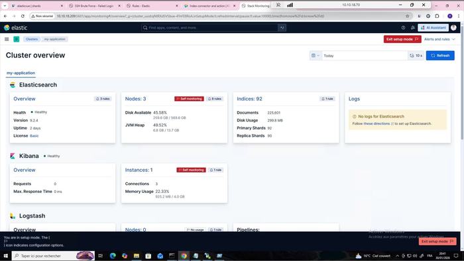The height and width of the screenshot is (261, 464).
Task: Reload the page with the browser refresh icon
Action: point(23,17)
